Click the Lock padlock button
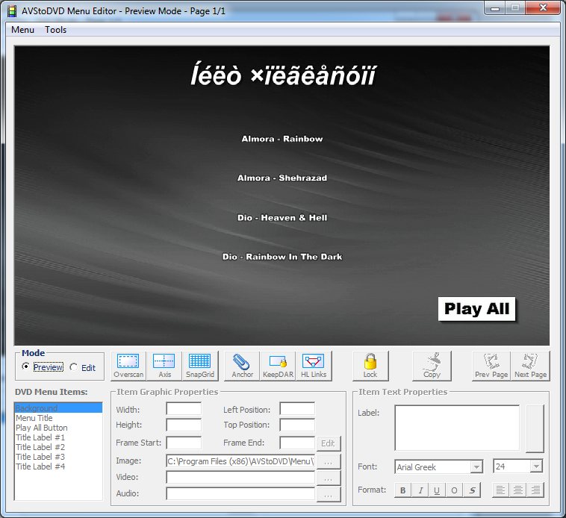Image resolution: width=566 pixels, height=518 pixels. click(x=370, y=366)
